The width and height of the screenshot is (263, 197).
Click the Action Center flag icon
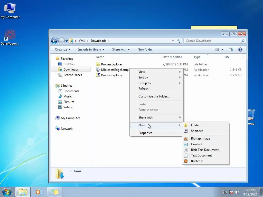(231, 192)
